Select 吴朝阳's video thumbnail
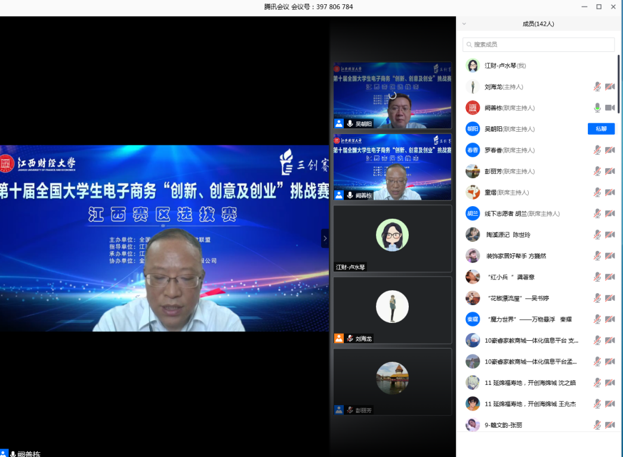The height and width of the screenshot is (457, 623). [393, 95]
